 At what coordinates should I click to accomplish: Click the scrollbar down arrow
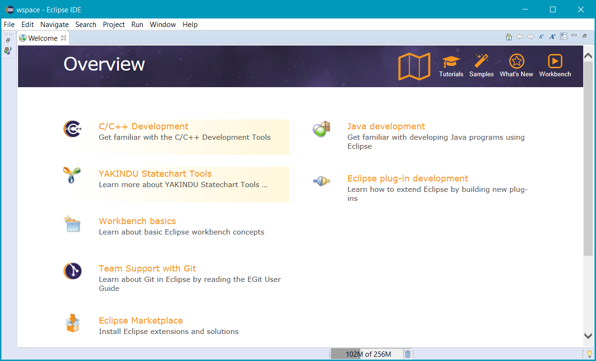click(x=588, y=336)
